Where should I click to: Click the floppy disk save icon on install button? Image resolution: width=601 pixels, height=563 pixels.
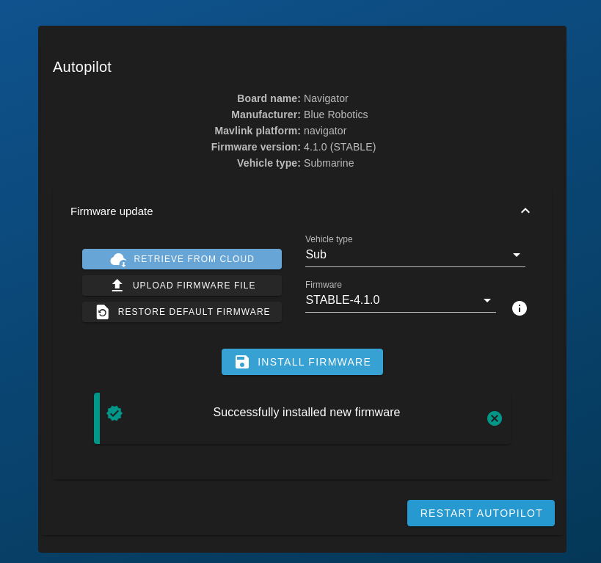click(x=242, y=362)
